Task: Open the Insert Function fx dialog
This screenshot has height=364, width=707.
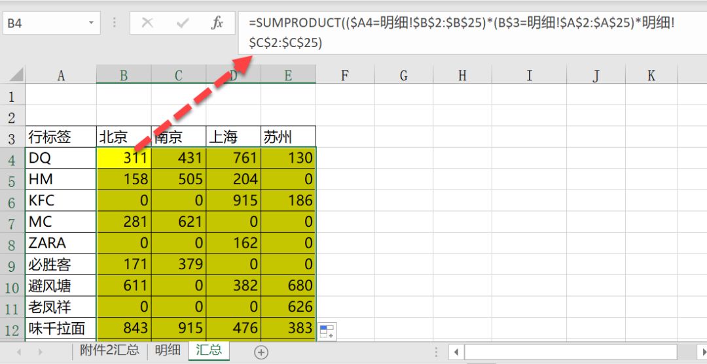Action: (217, 23)
